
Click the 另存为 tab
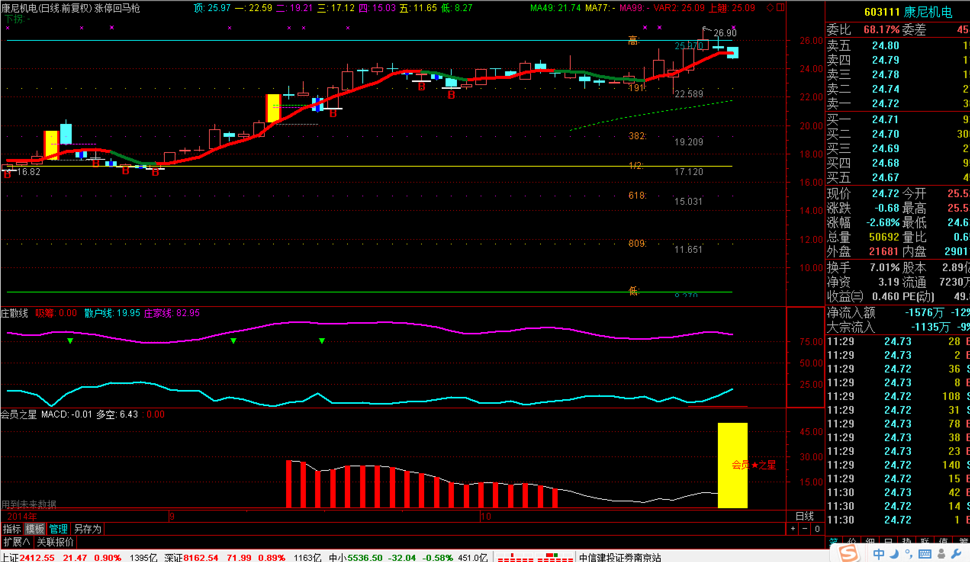[x=87, y=529]
